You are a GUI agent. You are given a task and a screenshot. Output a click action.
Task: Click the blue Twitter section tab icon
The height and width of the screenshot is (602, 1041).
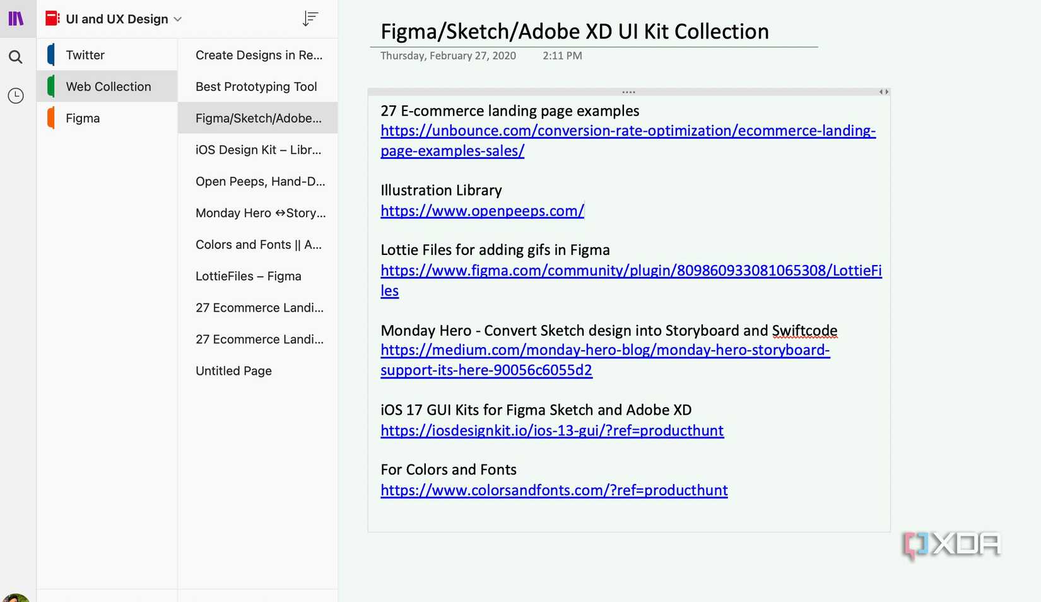(51, 55)
